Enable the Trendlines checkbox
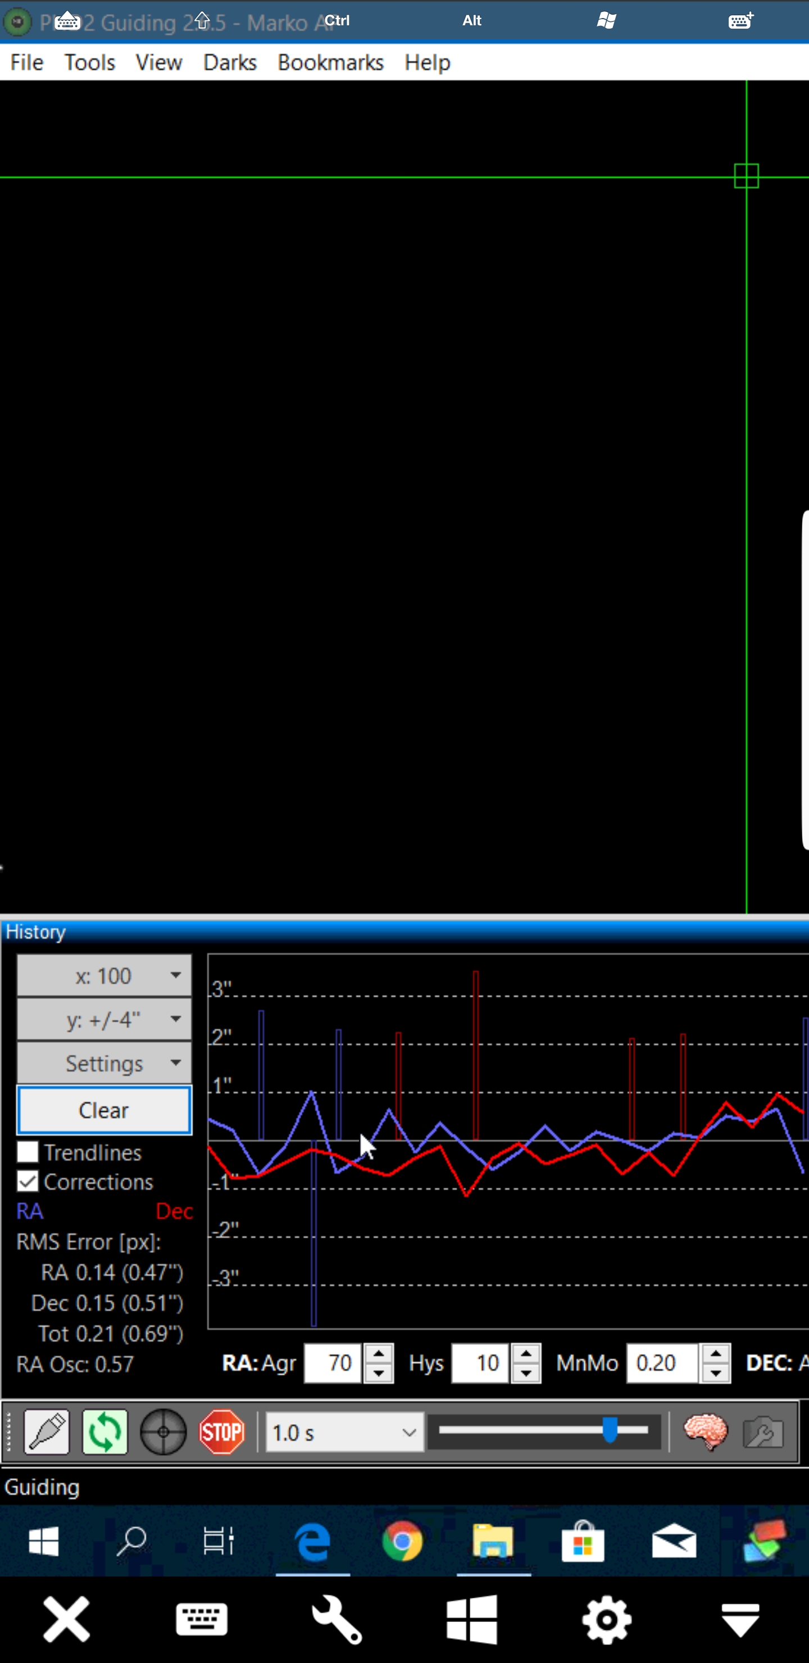This screenshot has height=1663, width=809. (28, 1152)
